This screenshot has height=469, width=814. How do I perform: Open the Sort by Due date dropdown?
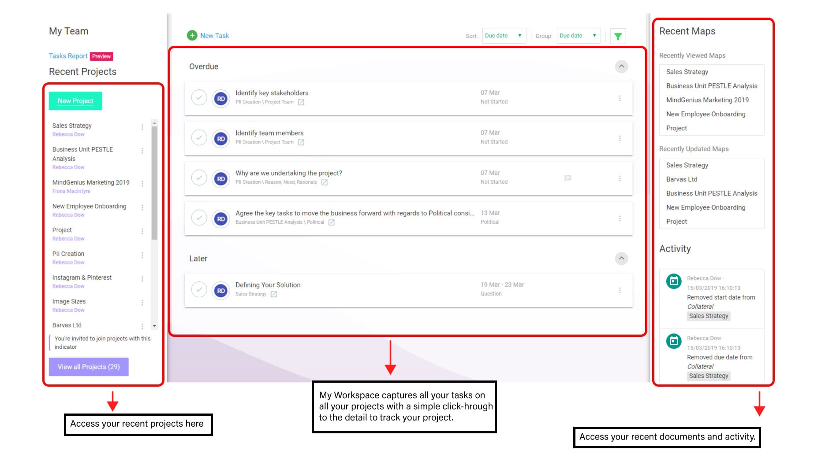point(504,36)
